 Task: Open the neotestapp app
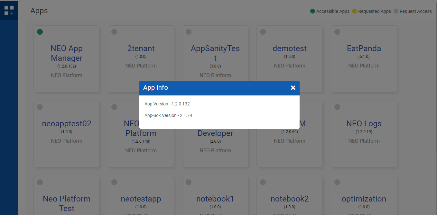[141, 199]
